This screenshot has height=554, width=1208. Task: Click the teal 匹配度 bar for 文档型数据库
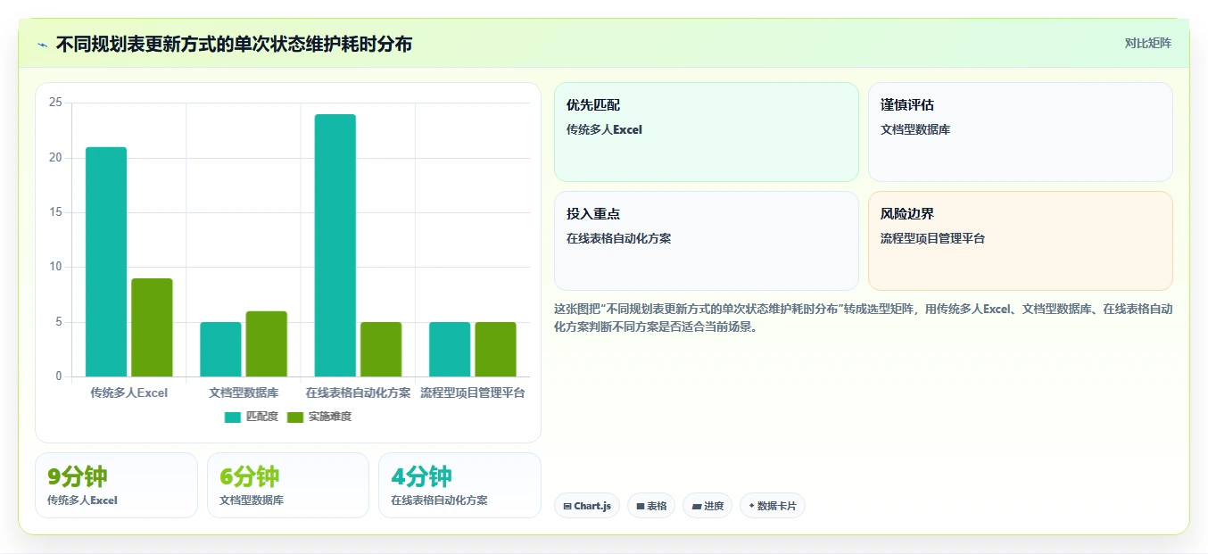coord(220,349)
